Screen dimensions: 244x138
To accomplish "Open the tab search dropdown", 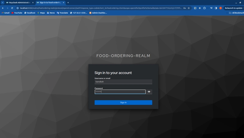I will 2,3.
